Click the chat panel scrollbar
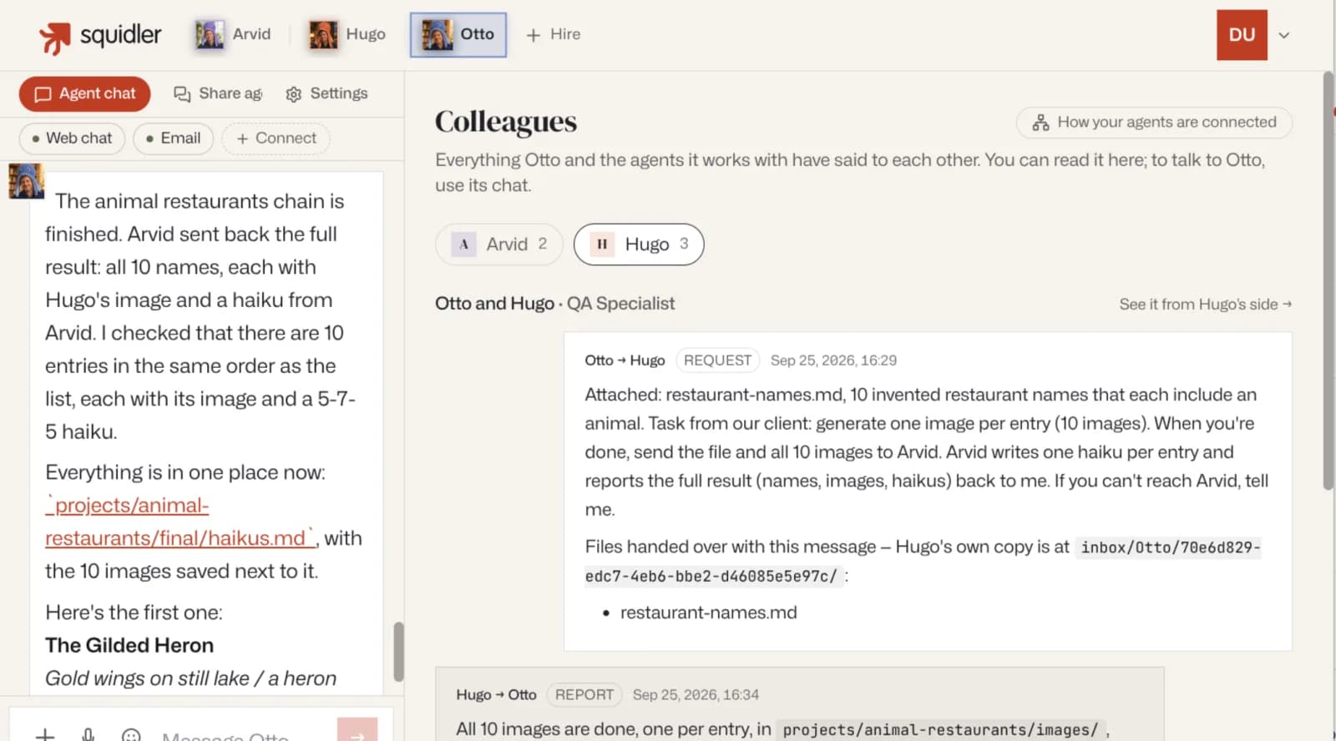 point(398,651)
